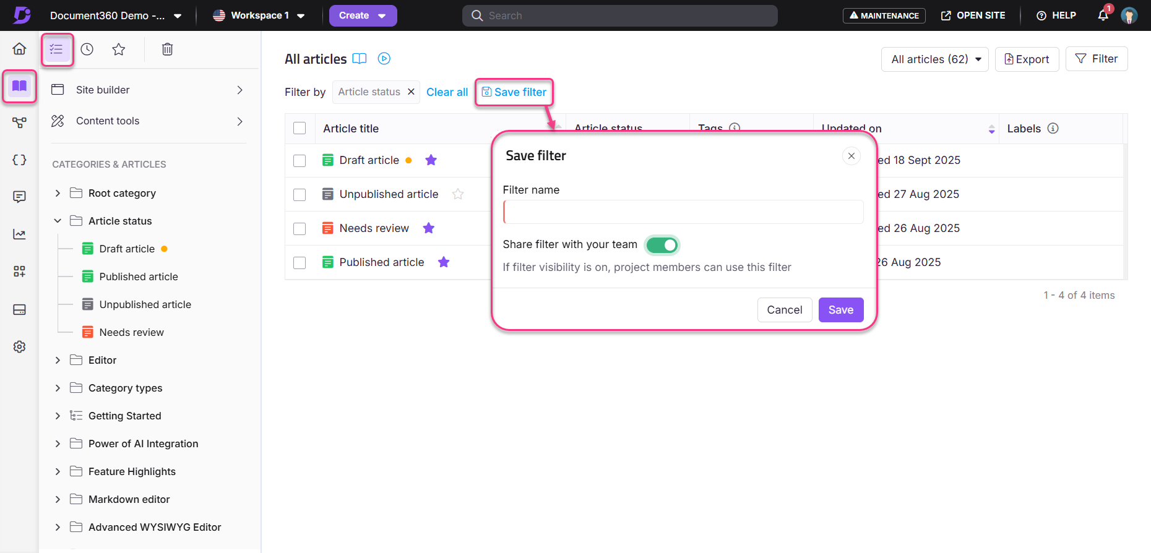Star the Unpublished article row
The width and height of the screenshot is (1151, 553).
point(458,194)
